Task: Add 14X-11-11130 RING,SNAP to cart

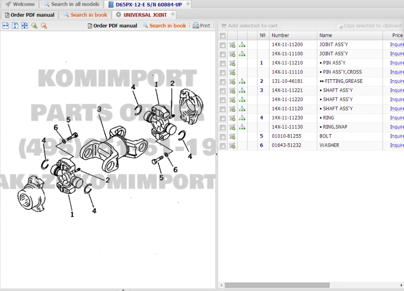Action: (x=232, y=127)
